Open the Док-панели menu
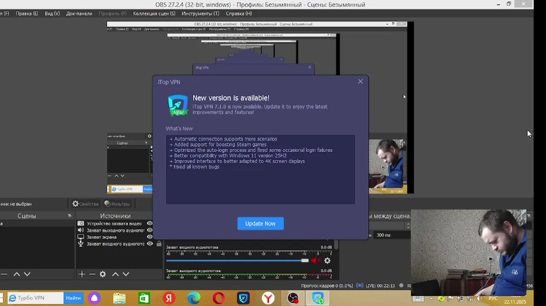546x306 pixels. click(x=79, y=14)
